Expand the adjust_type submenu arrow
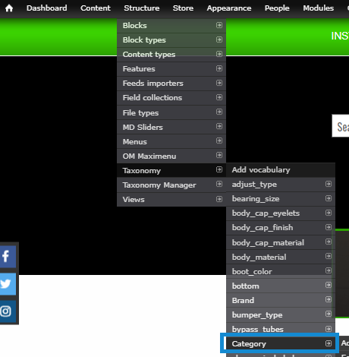This screenshot has width=349, height=357. 329,184
